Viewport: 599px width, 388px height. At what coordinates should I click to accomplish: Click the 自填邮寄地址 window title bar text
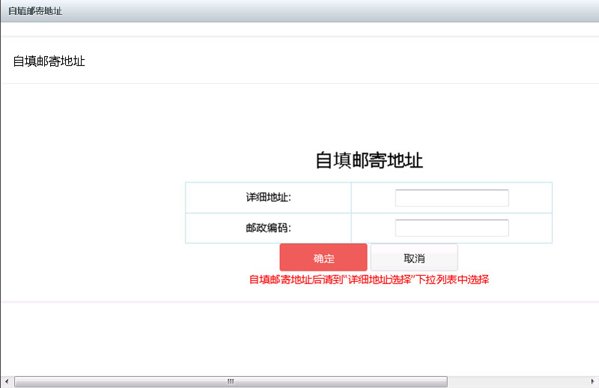[x=35, y=11]
